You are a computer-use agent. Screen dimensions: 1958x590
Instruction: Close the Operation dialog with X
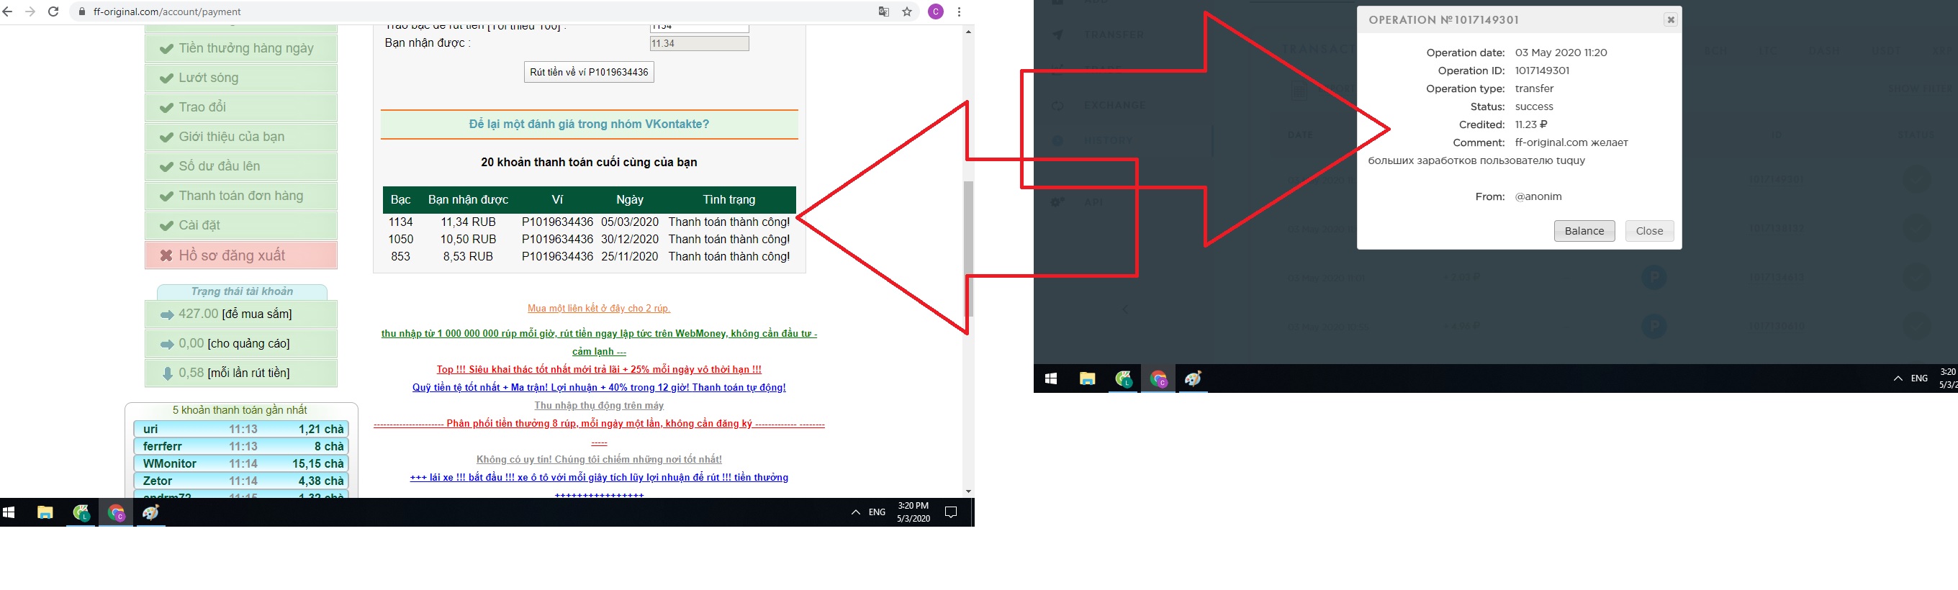[1670, 19]
